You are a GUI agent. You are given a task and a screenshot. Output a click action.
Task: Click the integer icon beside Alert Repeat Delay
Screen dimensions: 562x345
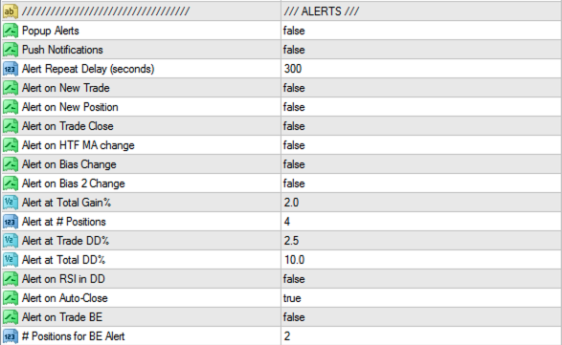pyautogui.click(x=10, y=69)
